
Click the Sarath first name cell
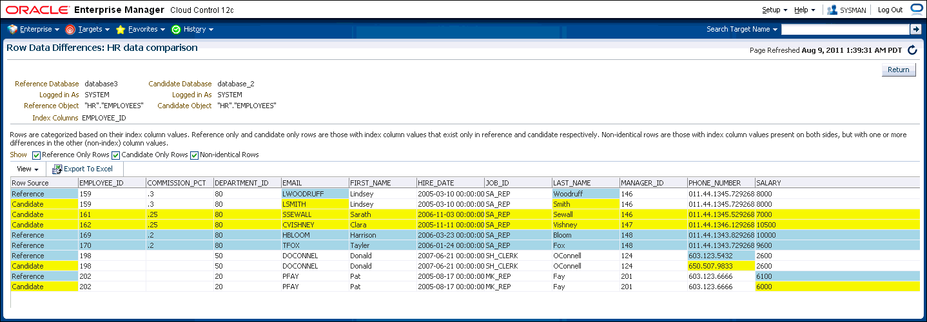(383, 214)
